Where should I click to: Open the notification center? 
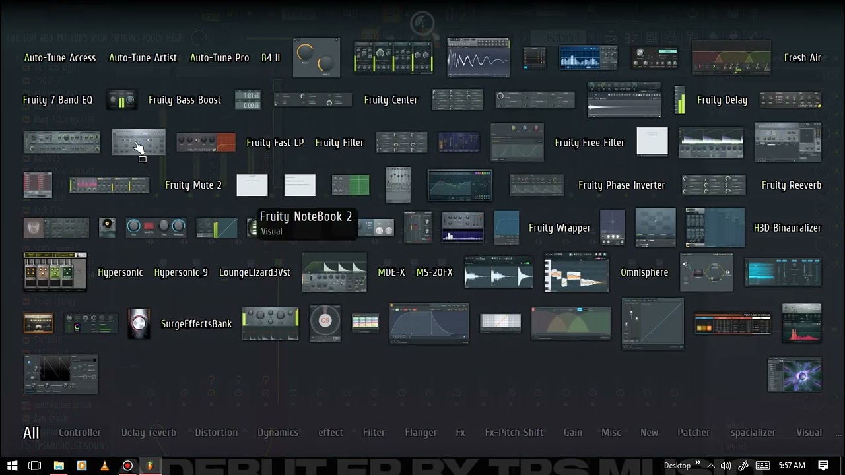tap(823, 466)
